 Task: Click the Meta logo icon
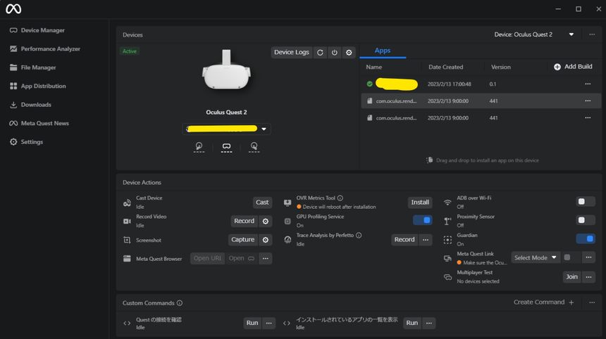point(13,9)
